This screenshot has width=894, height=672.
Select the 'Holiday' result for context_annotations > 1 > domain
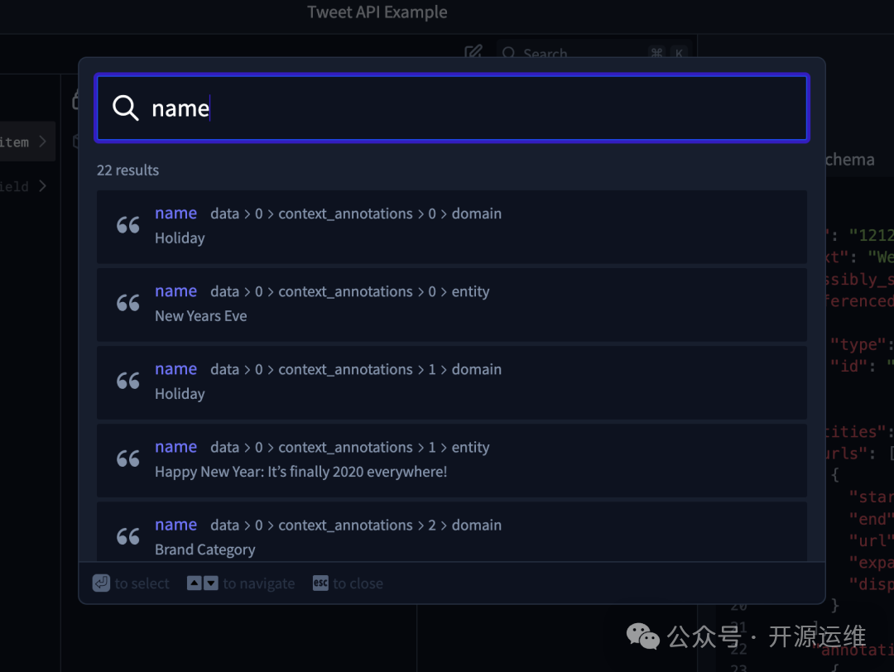452,382
